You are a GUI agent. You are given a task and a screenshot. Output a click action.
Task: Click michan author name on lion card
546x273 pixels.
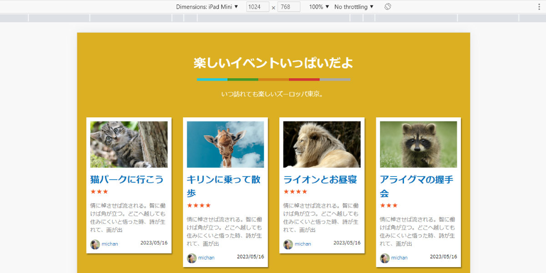(303, 244)
